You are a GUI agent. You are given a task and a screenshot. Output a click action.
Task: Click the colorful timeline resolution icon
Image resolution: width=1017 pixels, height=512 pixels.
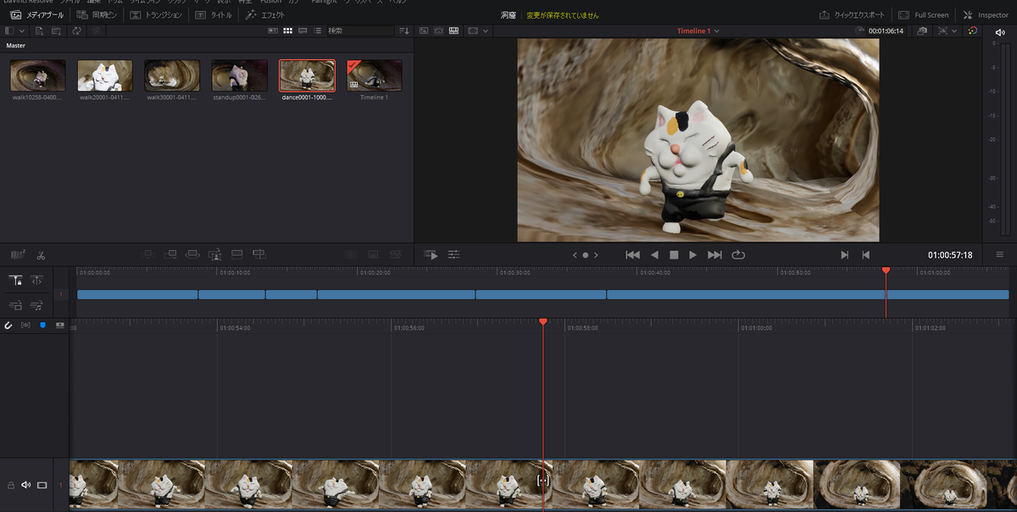(x=972, y=31)
